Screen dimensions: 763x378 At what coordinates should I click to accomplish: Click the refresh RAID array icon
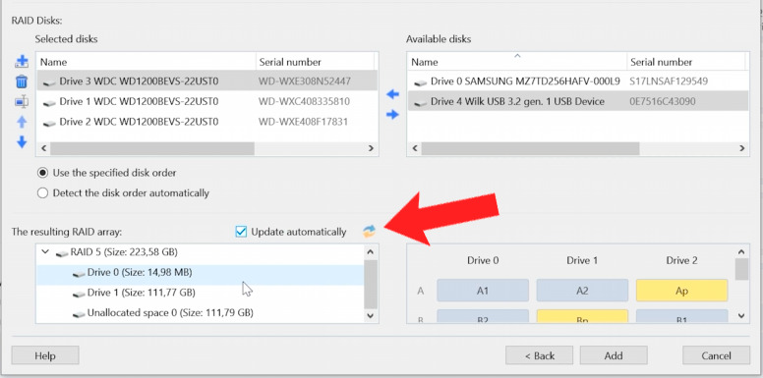click(x=370, y=232)
